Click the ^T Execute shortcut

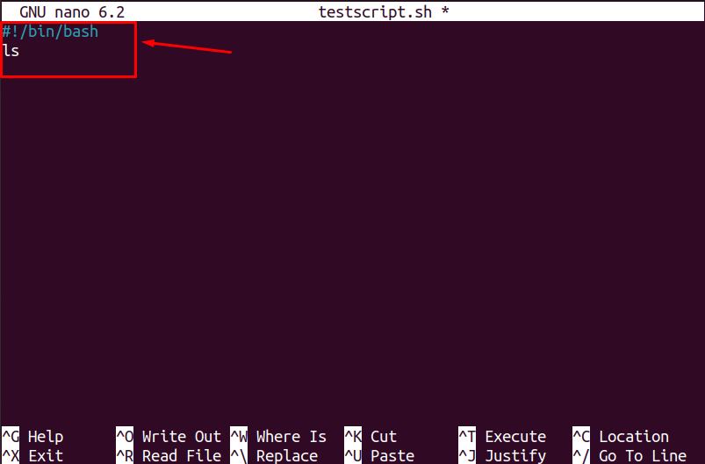pyautogui.click(x=502, y=437)
